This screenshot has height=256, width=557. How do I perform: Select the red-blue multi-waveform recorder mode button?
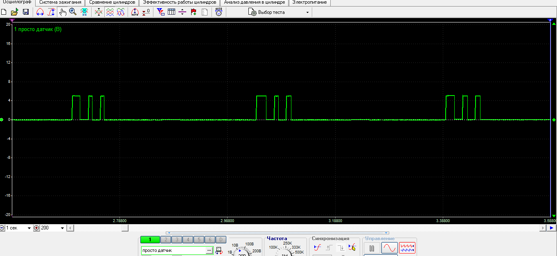[x=407, y=248]
